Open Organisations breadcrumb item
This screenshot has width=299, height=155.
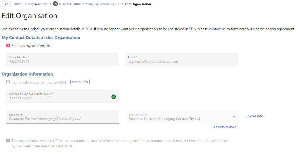coord(38,4)
